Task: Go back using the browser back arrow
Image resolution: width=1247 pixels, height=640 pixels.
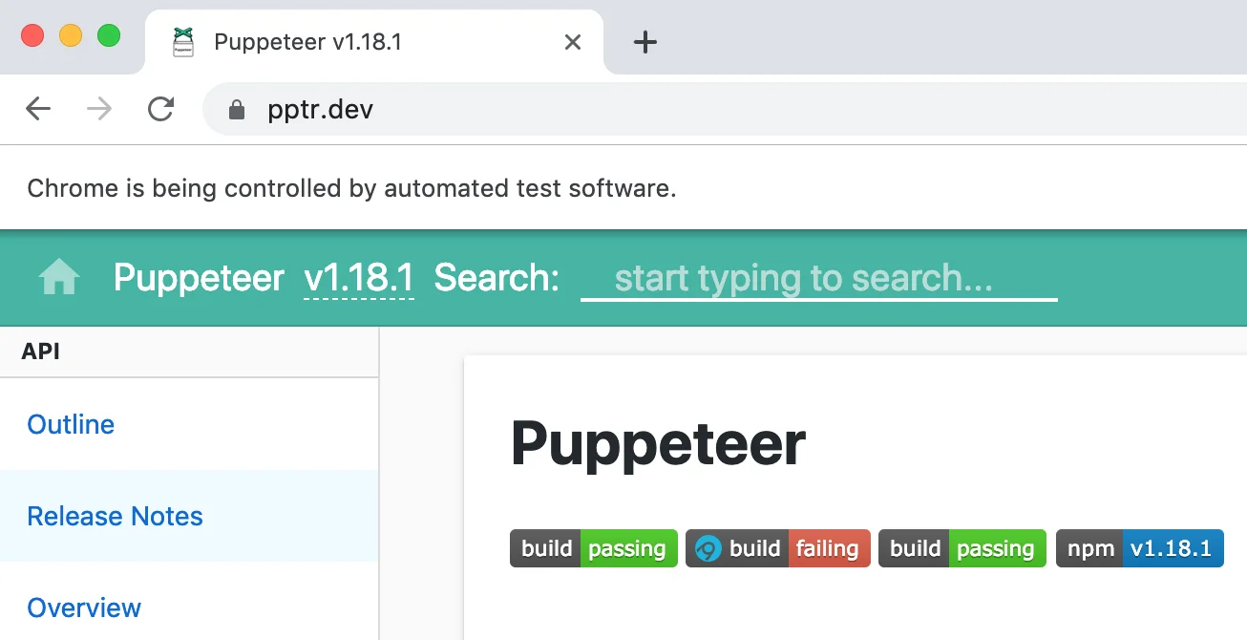Action: coord(38,109)
